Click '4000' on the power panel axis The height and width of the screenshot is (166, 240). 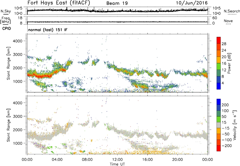18,41
